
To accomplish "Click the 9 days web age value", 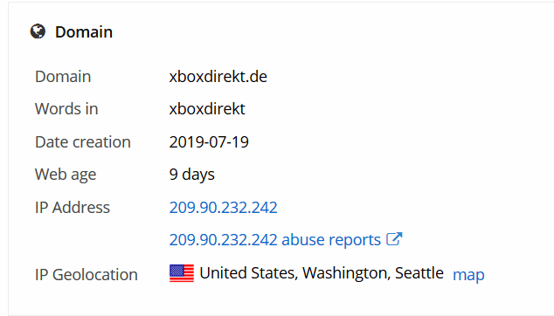I will 192,175.
